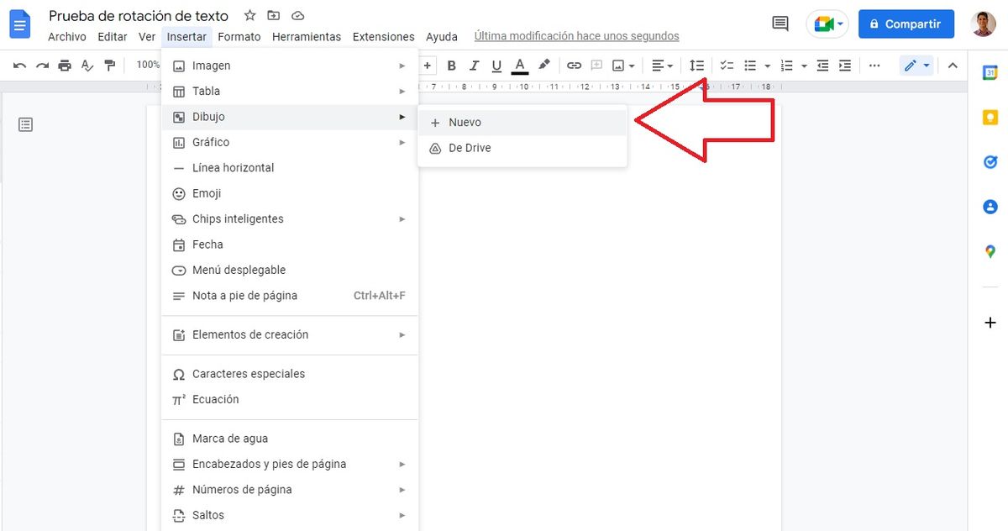Open the Formato menu
The height and width of the screenshot is (531, 1008).
239,36
